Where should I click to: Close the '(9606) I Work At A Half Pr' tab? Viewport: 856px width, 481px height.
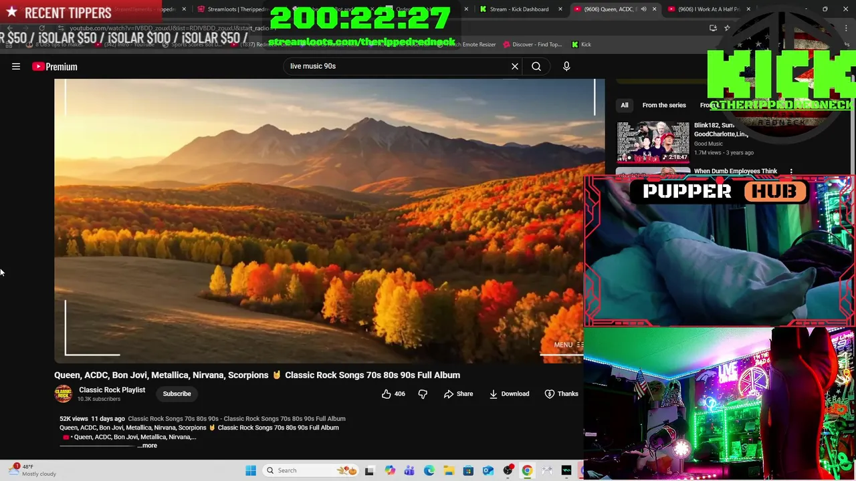(x=748, y=9)
